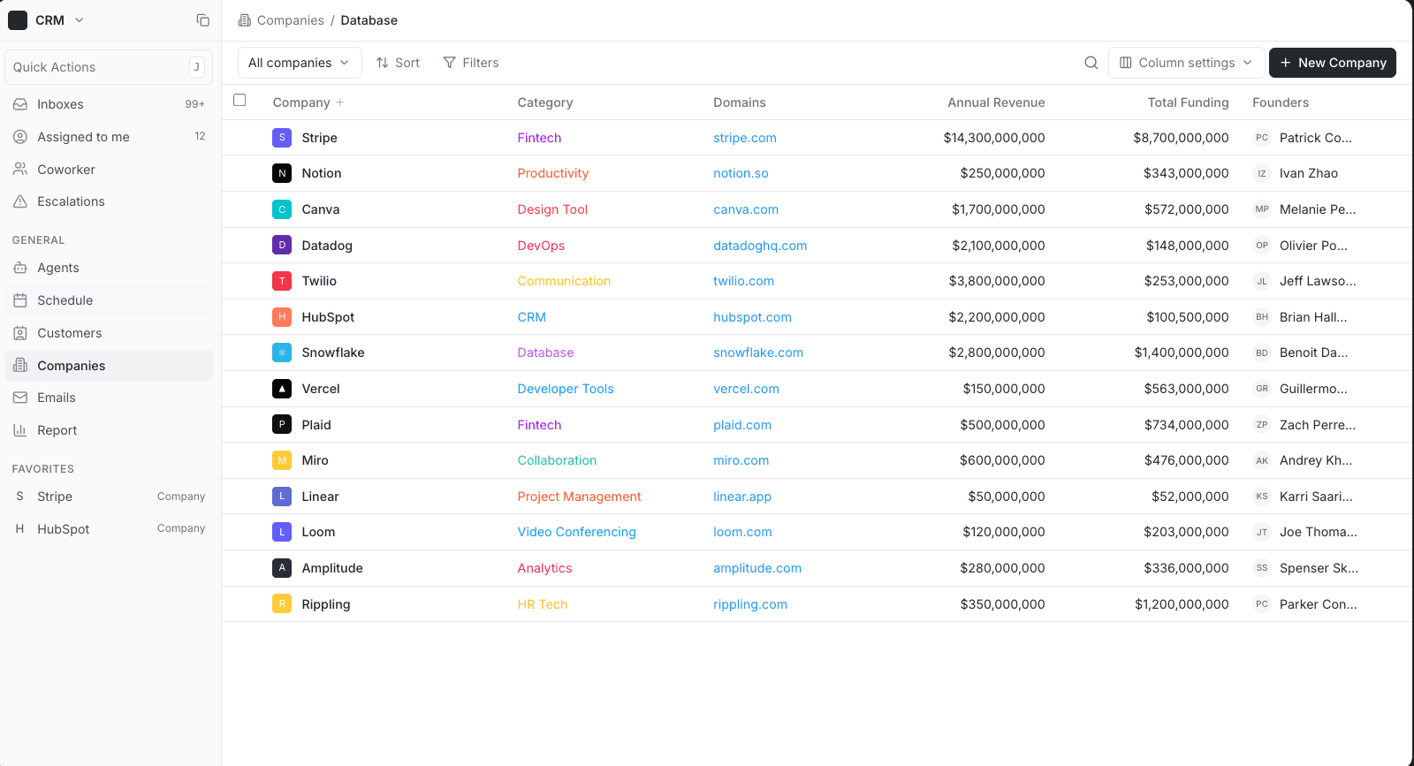The width and height of the screenshot is (1414, 766).
Task: Open the stripe.com domain link
Action: click(745, 138)
